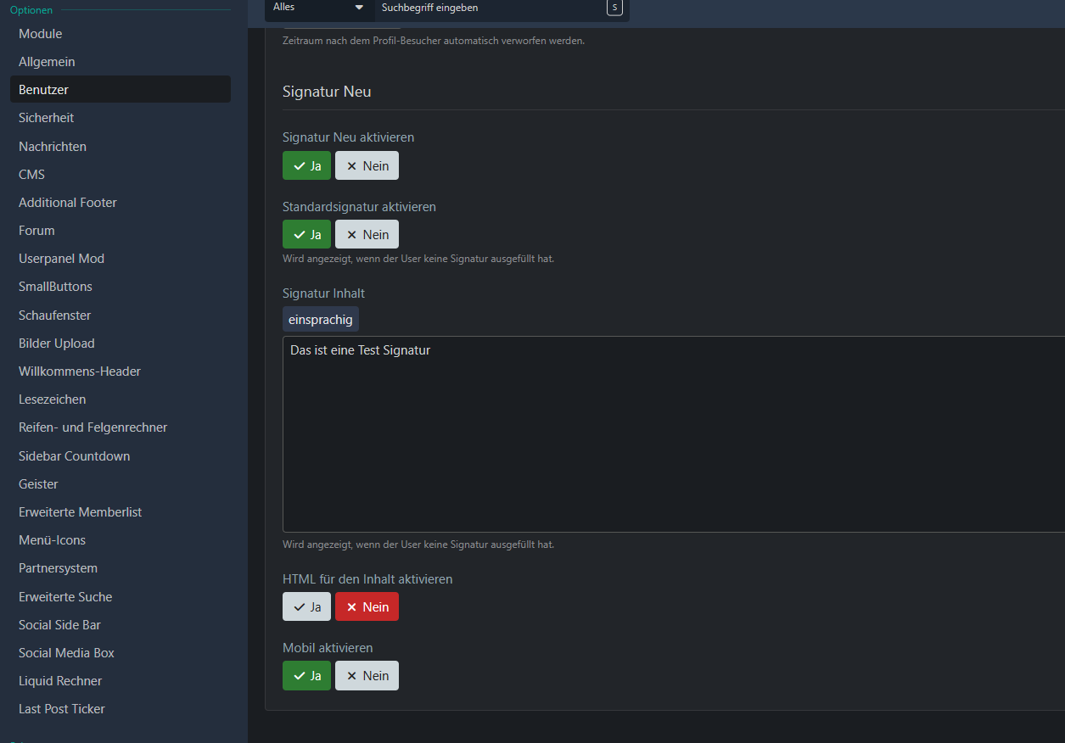Go to Sicherheit options category
Viewport: 1065px width, 743px height.
(x=47, y=118)
